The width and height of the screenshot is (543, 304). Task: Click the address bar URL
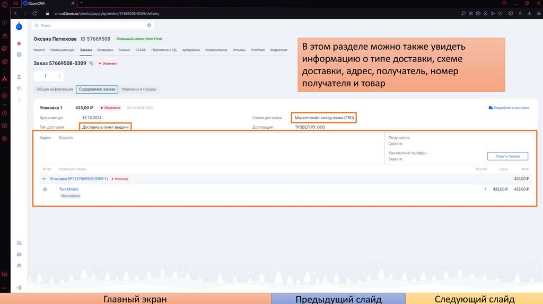(107, 13)
